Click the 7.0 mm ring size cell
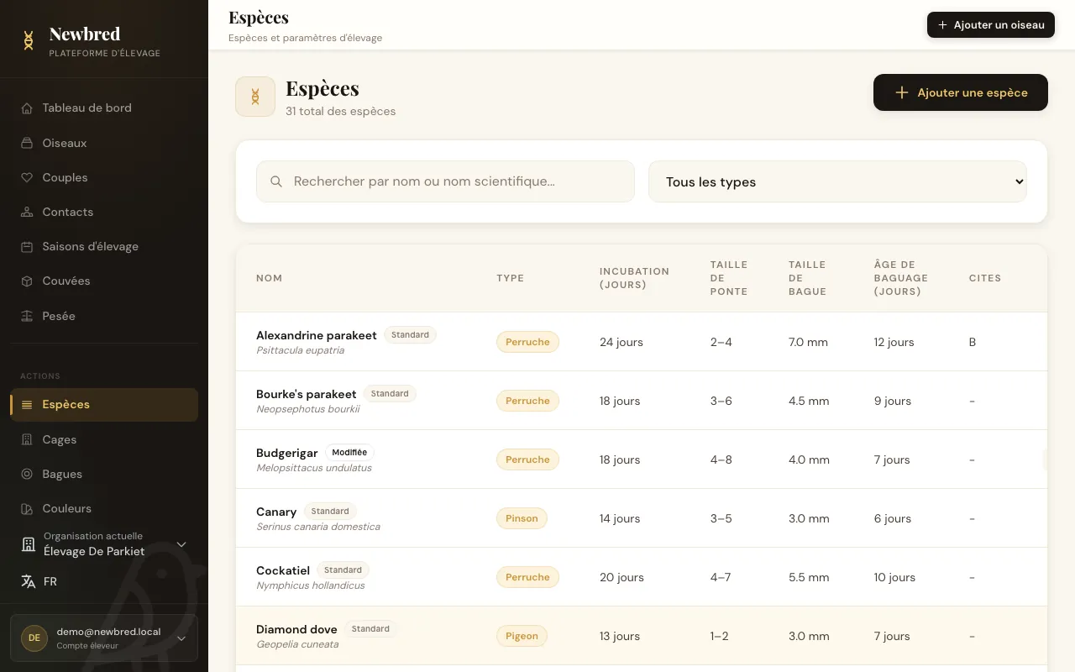1075x672 pixels. pos(808,342)
